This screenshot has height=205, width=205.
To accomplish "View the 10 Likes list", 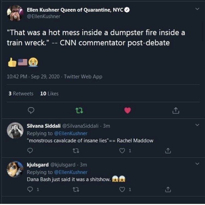I will point(49,94).
